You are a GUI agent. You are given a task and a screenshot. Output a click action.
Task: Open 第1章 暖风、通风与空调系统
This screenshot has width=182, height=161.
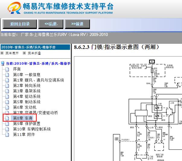pyautogui.click(x=38, y=80)
